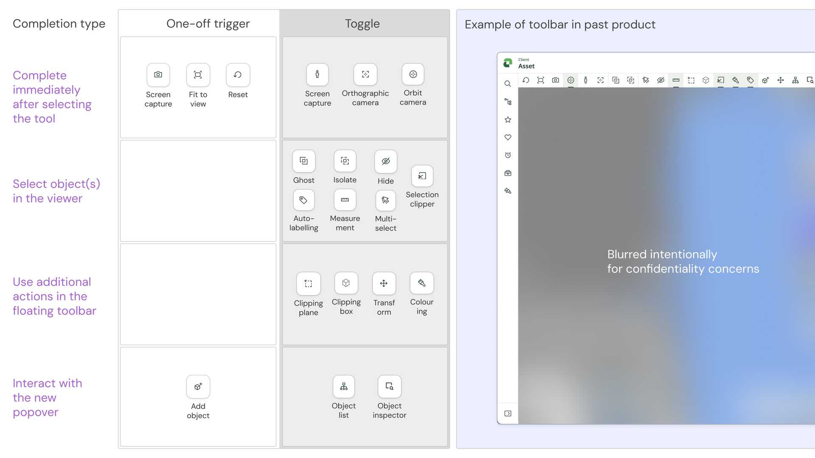Click the Isolate tool icon in the diagram
This screenshot has height=458, width=815.
click(x=345, y=161)
